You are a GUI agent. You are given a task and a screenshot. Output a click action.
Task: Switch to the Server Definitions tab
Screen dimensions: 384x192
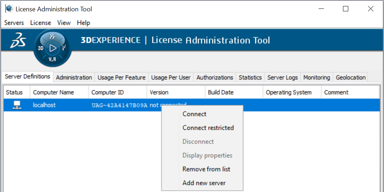[x=28, y=76]
